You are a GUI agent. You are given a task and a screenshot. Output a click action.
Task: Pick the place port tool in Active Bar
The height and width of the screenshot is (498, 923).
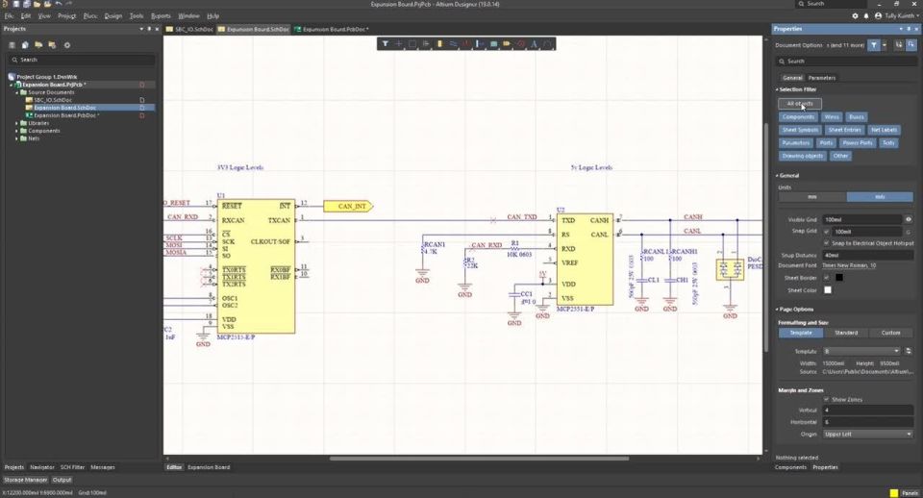507,43
